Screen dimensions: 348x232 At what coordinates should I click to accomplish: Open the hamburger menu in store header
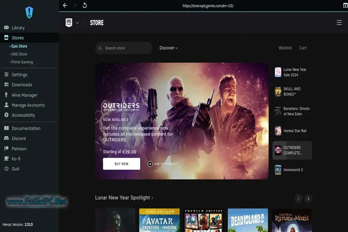(339, 23)
